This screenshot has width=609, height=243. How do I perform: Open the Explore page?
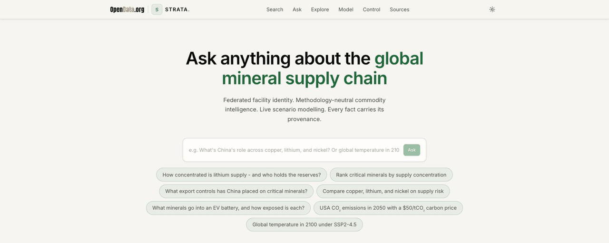coord(320,10)
